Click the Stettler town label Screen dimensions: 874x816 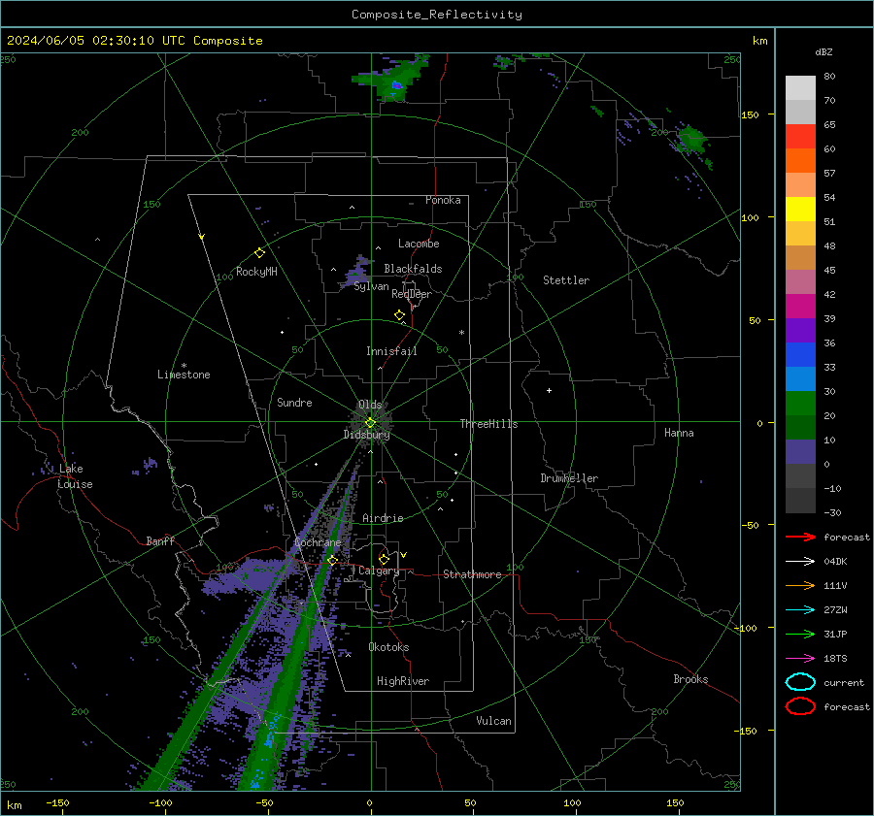[566, 280]
